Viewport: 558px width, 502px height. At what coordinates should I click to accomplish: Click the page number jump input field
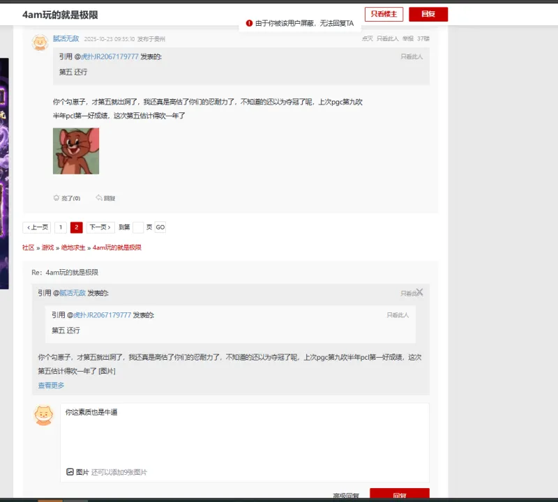coord(138,227)
